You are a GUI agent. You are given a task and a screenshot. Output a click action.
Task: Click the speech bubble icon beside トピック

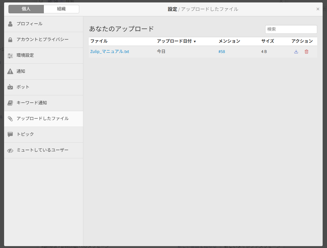point(10,134)
